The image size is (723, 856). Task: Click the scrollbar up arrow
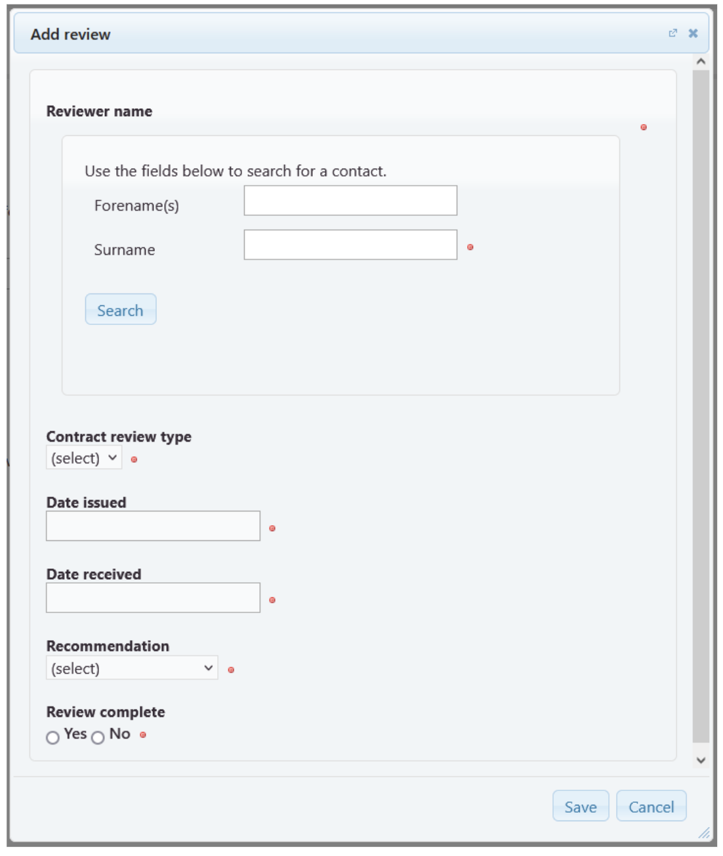pos(701,62)
